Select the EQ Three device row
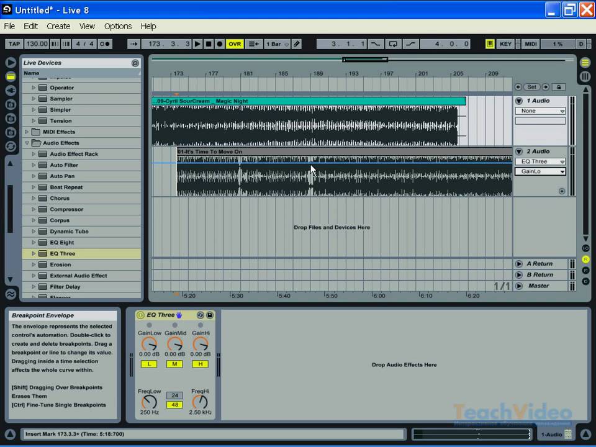Viewport: 596px width, 447px height. (x=81, y=253)
